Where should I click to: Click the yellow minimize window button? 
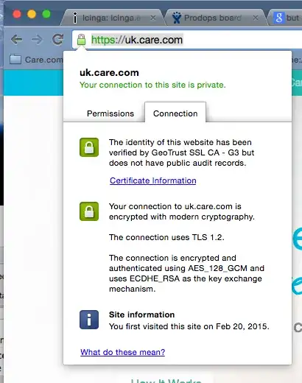point(32,14)
